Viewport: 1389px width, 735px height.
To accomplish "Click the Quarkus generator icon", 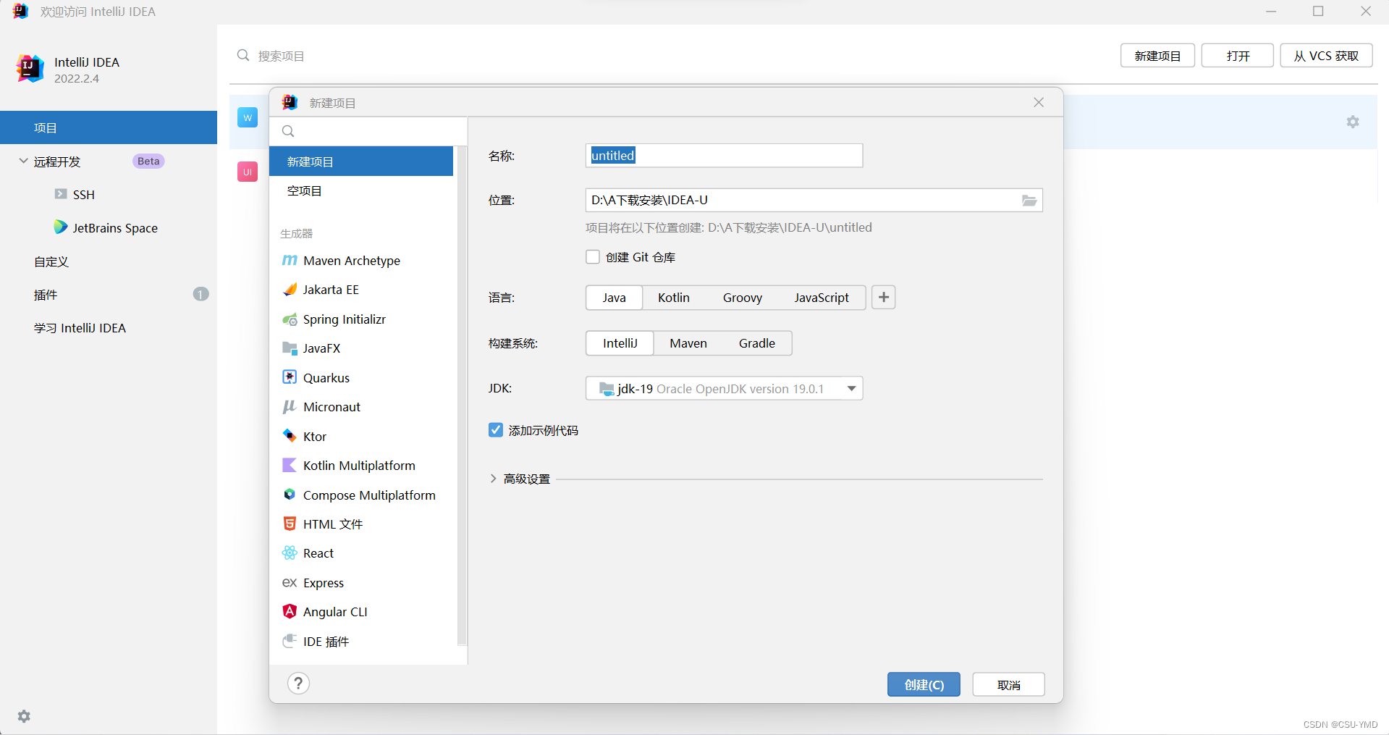I will 290,377.
